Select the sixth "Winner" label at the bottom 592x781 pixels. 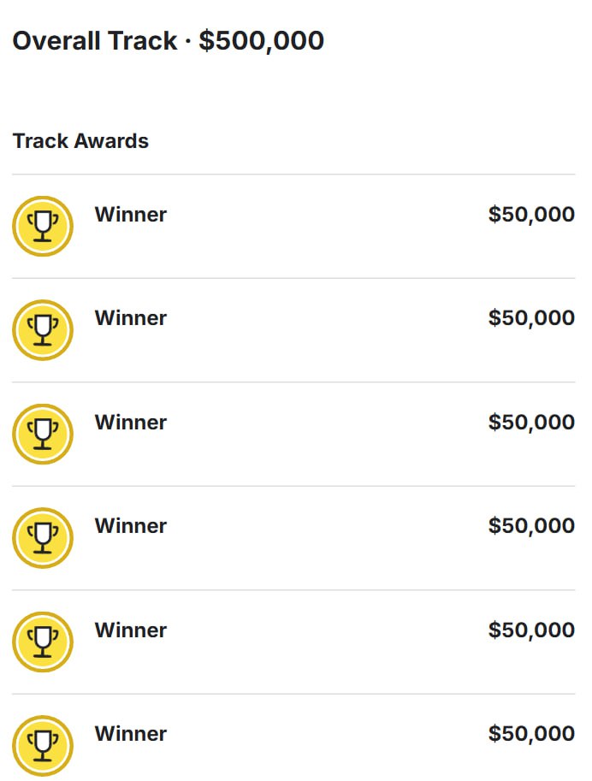[x=130, y=733]
